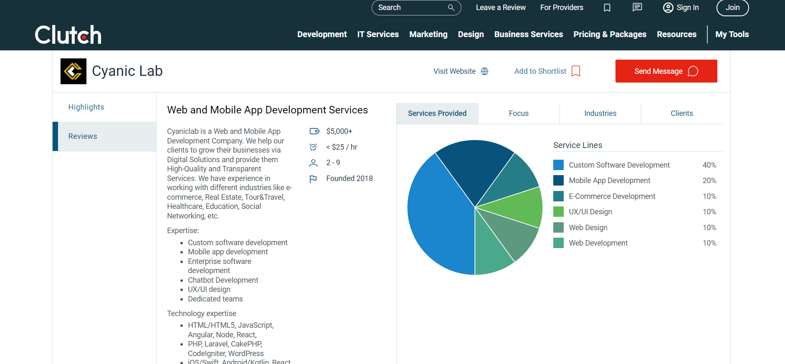Click the Web Development legend swatch

tap(558, 243)
